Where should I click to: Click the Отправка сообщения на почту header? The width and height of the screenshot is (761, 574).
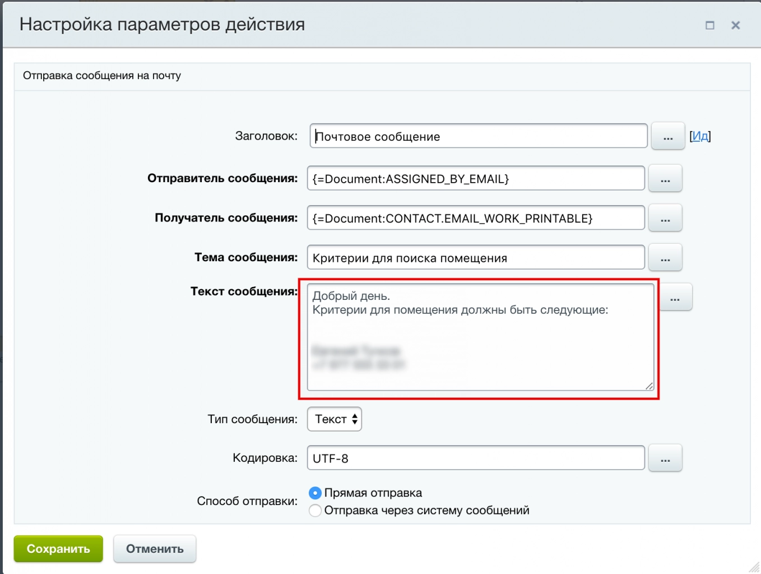101,76
